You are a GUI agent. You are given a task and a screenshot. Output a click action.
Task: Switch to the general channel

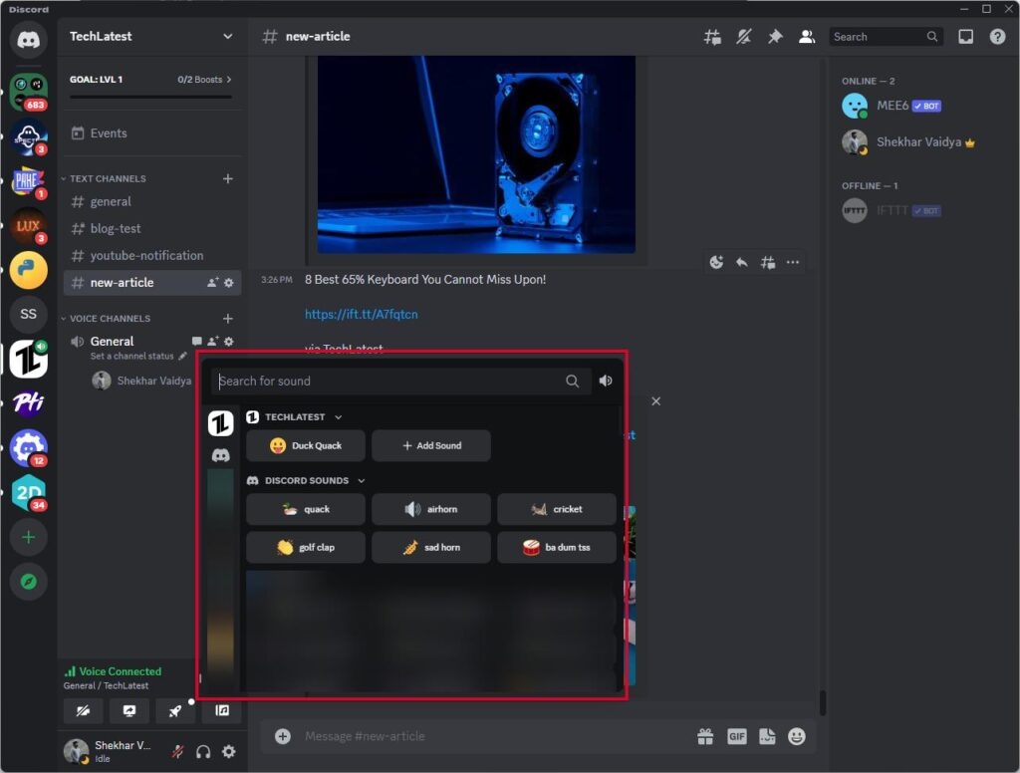point(110,201)
